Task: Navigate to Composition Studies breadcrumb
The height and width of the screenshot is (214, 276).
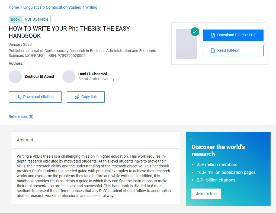Action: coord(63,7)
